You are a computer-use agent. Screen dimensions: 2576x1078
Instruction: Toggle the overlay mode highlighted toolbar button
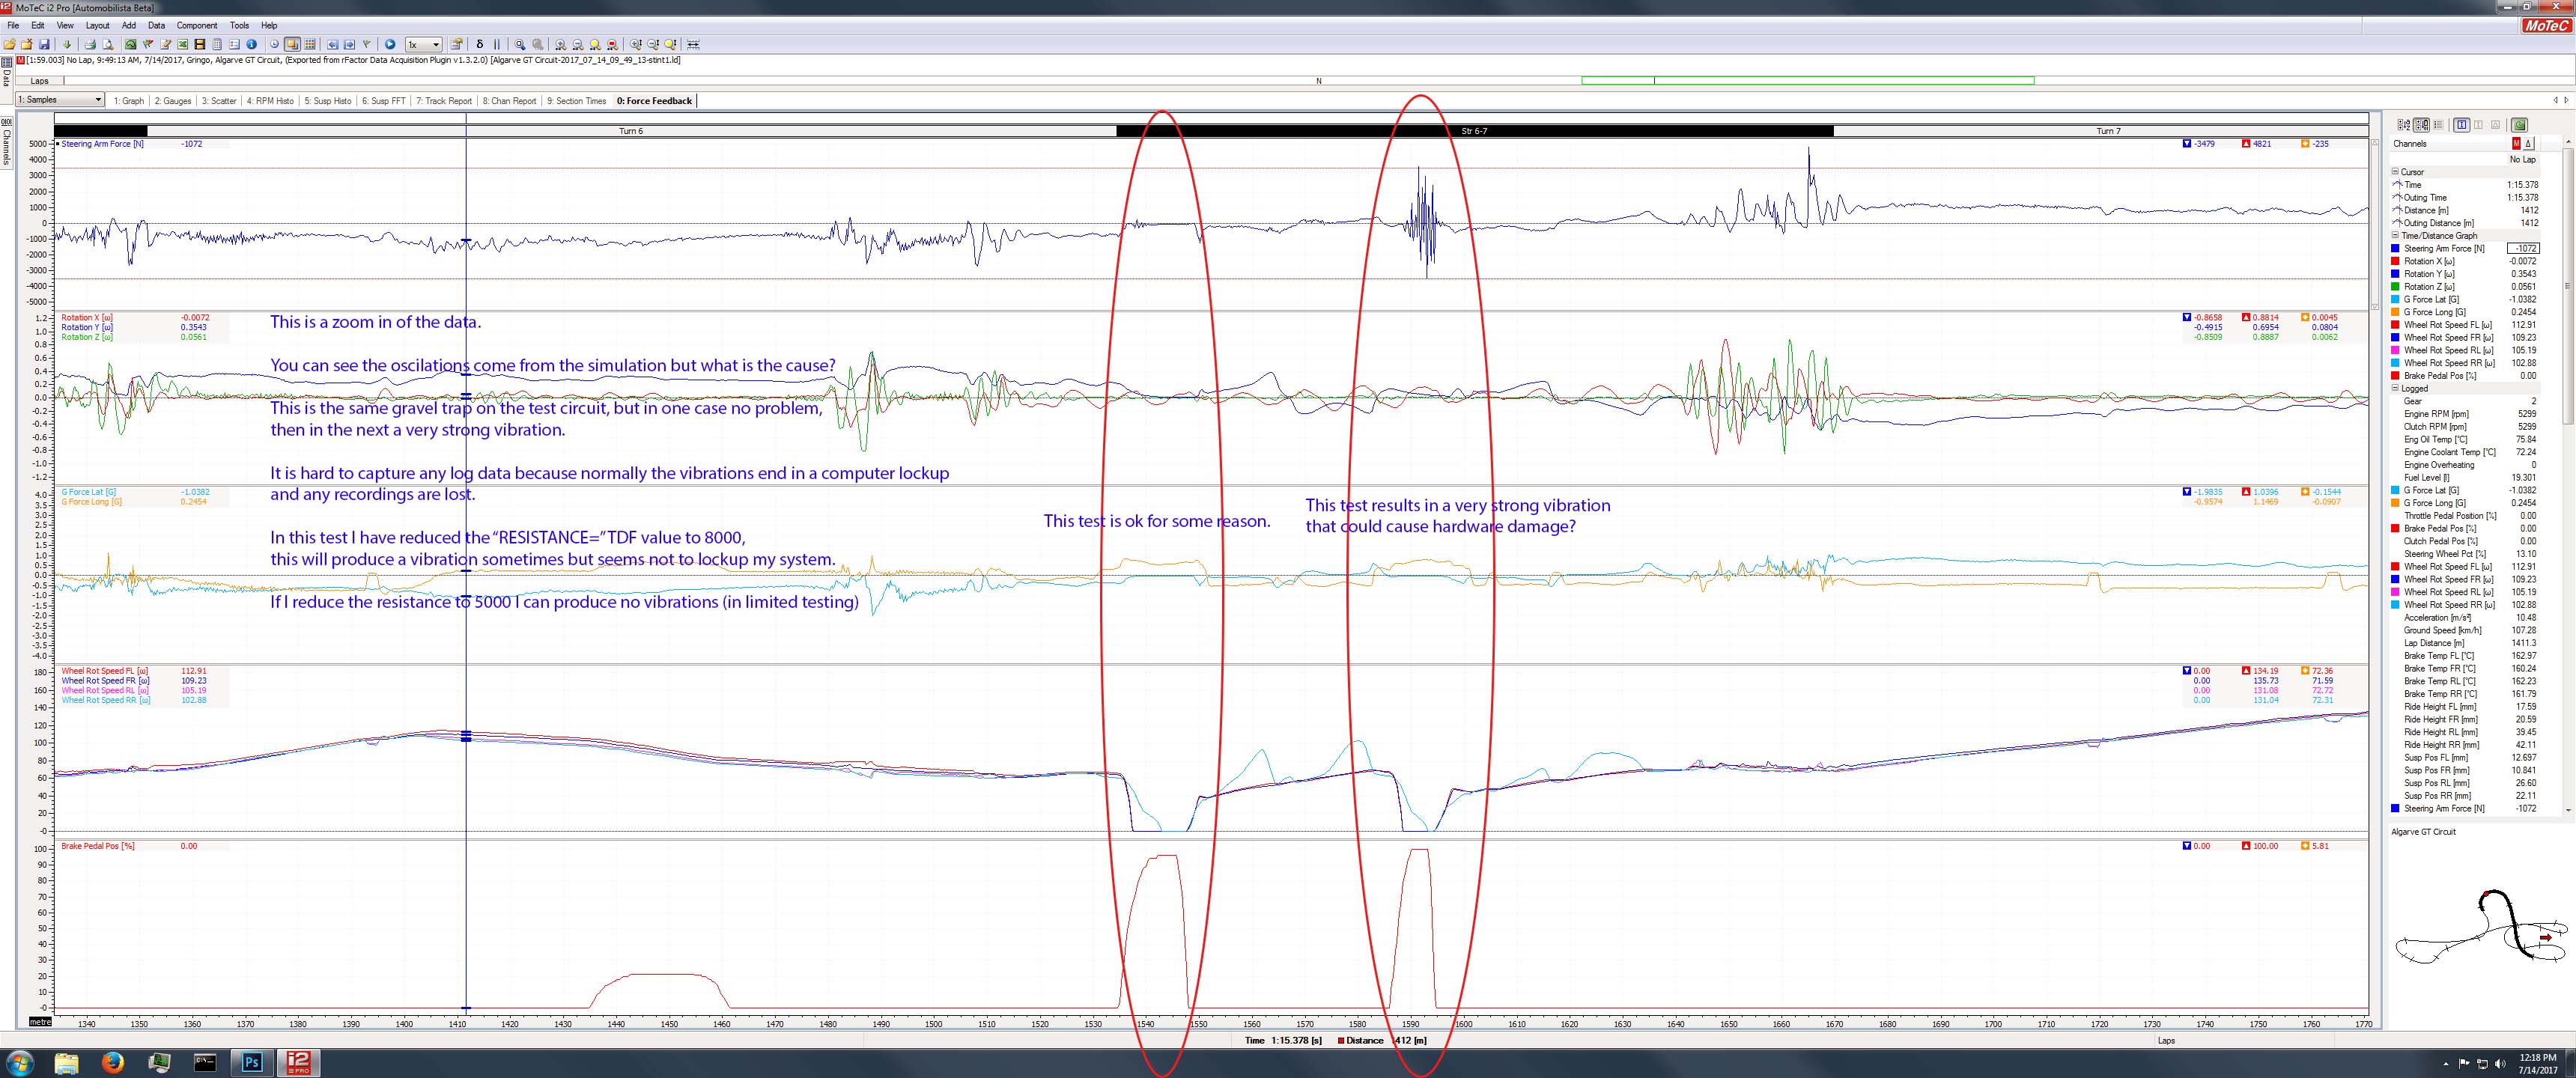[x=292, y=44]
